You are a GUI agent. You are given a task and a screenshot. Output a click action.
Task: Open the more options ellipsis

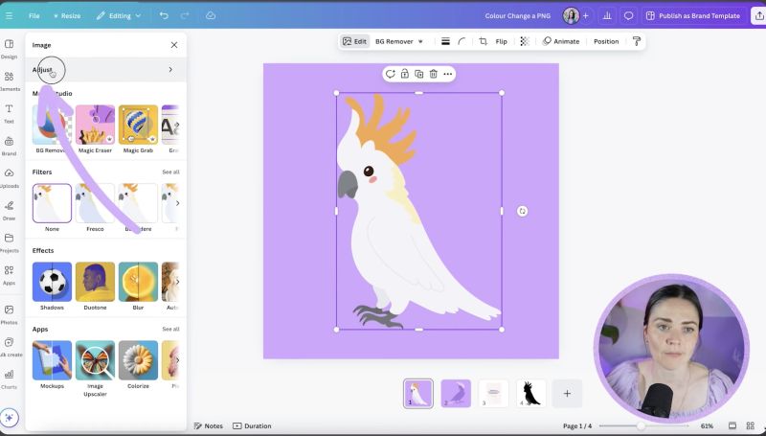click(x=447, y=74)
